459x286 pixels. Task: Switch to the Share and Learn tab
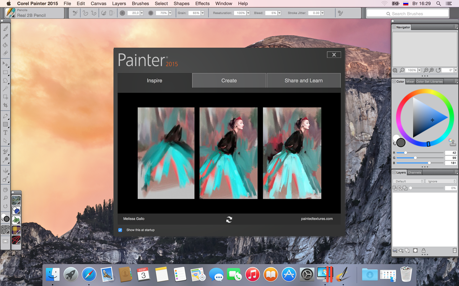(x=304, y=80)
